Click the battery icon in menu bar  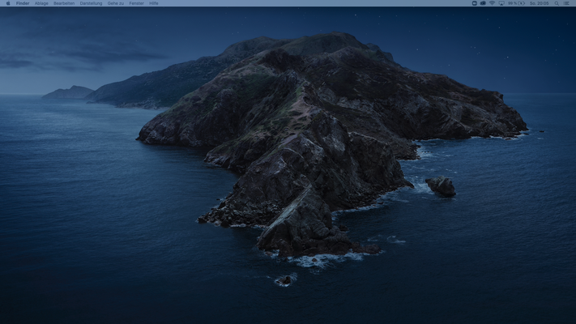(x=522, y=3)
